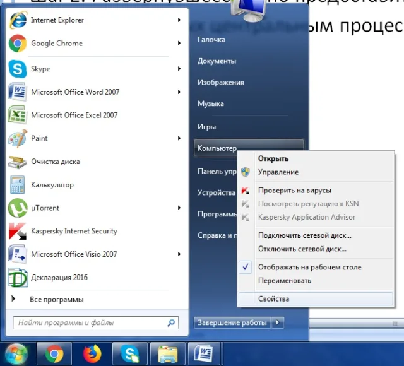404x366 pixels.
Task: Expand Google Chrome jump list arrow
Action: [x=179, y=43]
